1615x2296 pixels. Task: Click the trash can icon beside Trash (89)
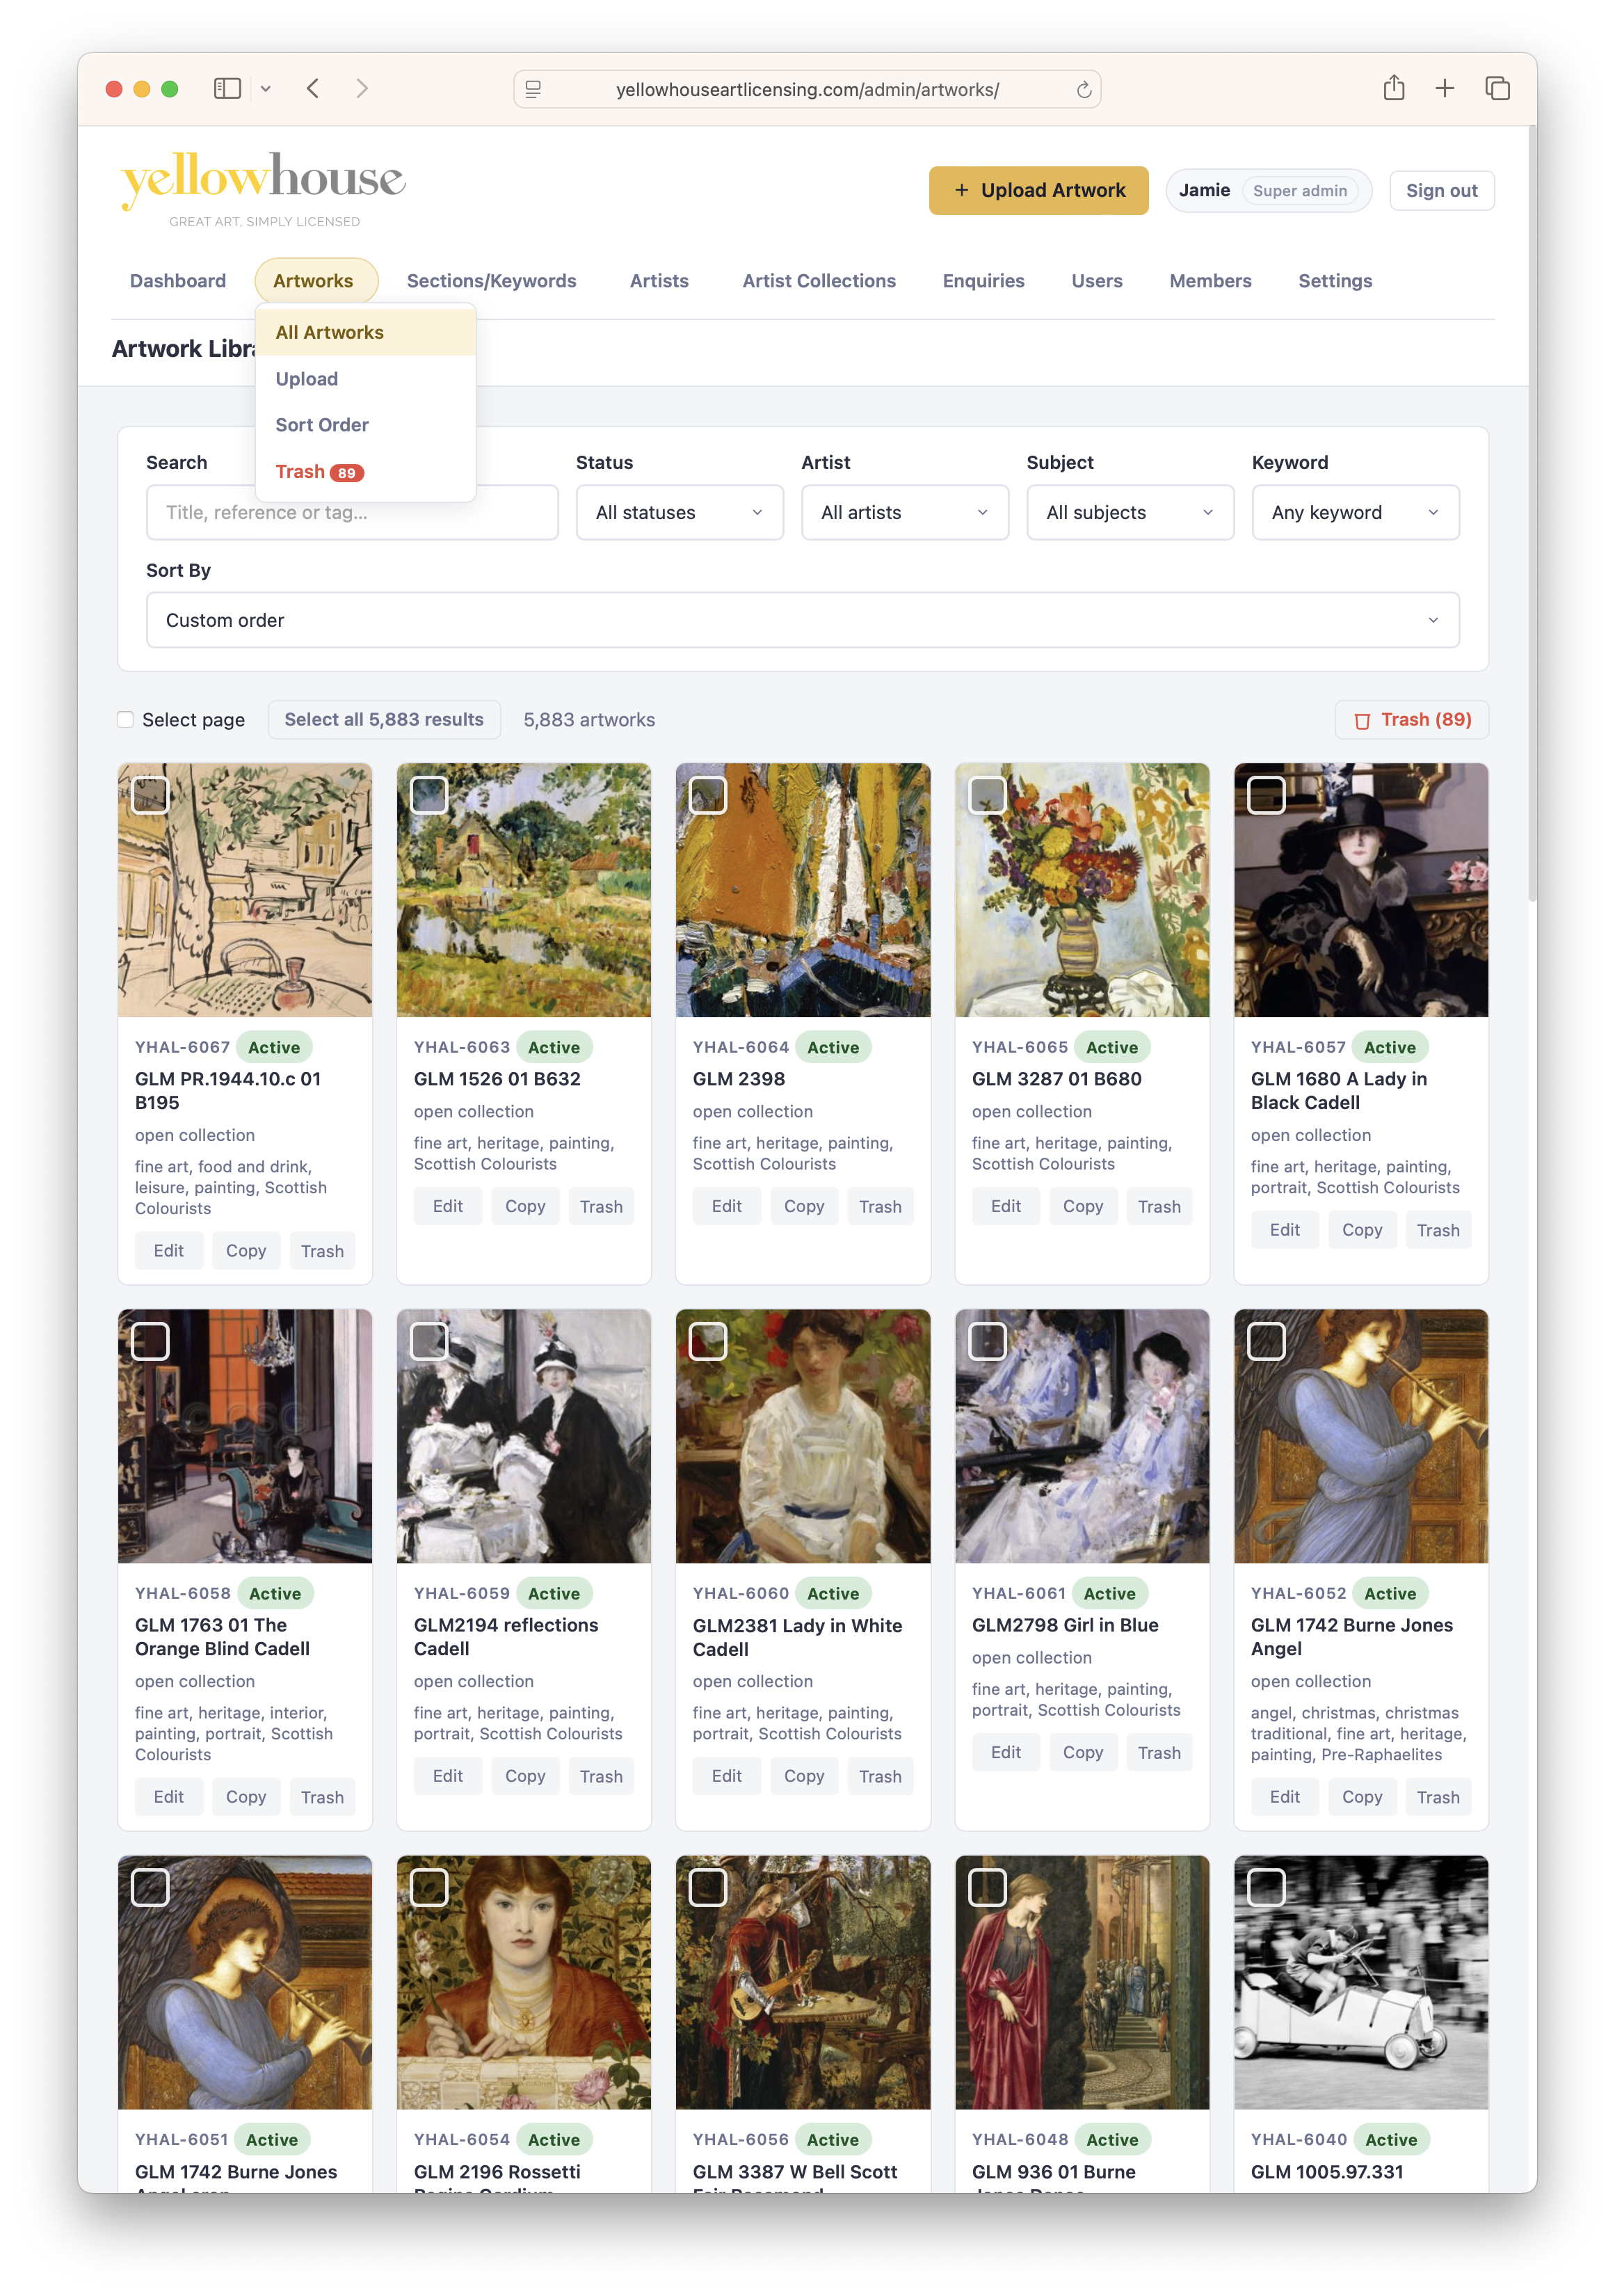tap(1361, 721)
